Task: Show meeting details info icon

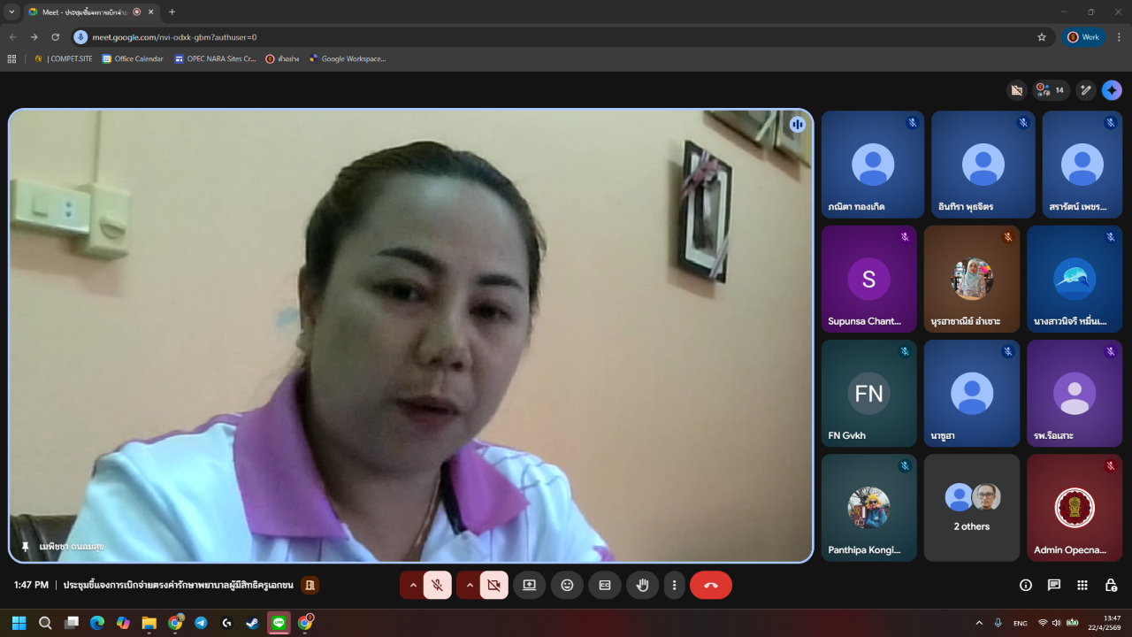Action: [1026, 585]
